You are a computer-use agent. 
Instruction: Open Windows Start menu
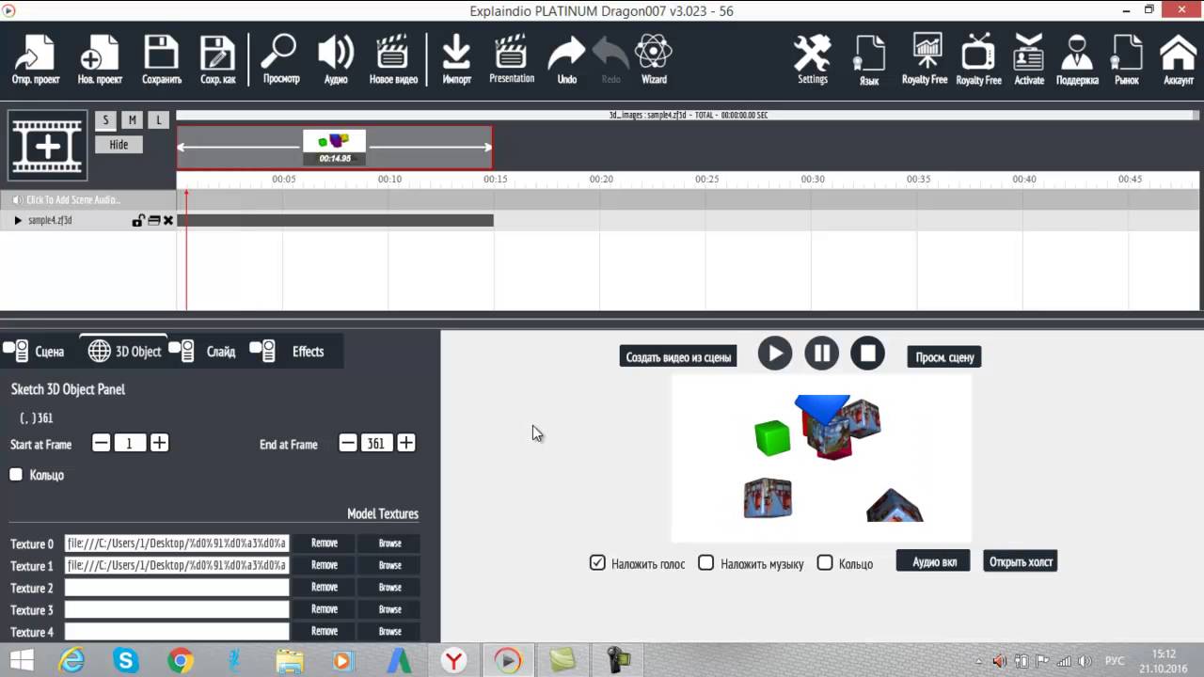(22, 660)
